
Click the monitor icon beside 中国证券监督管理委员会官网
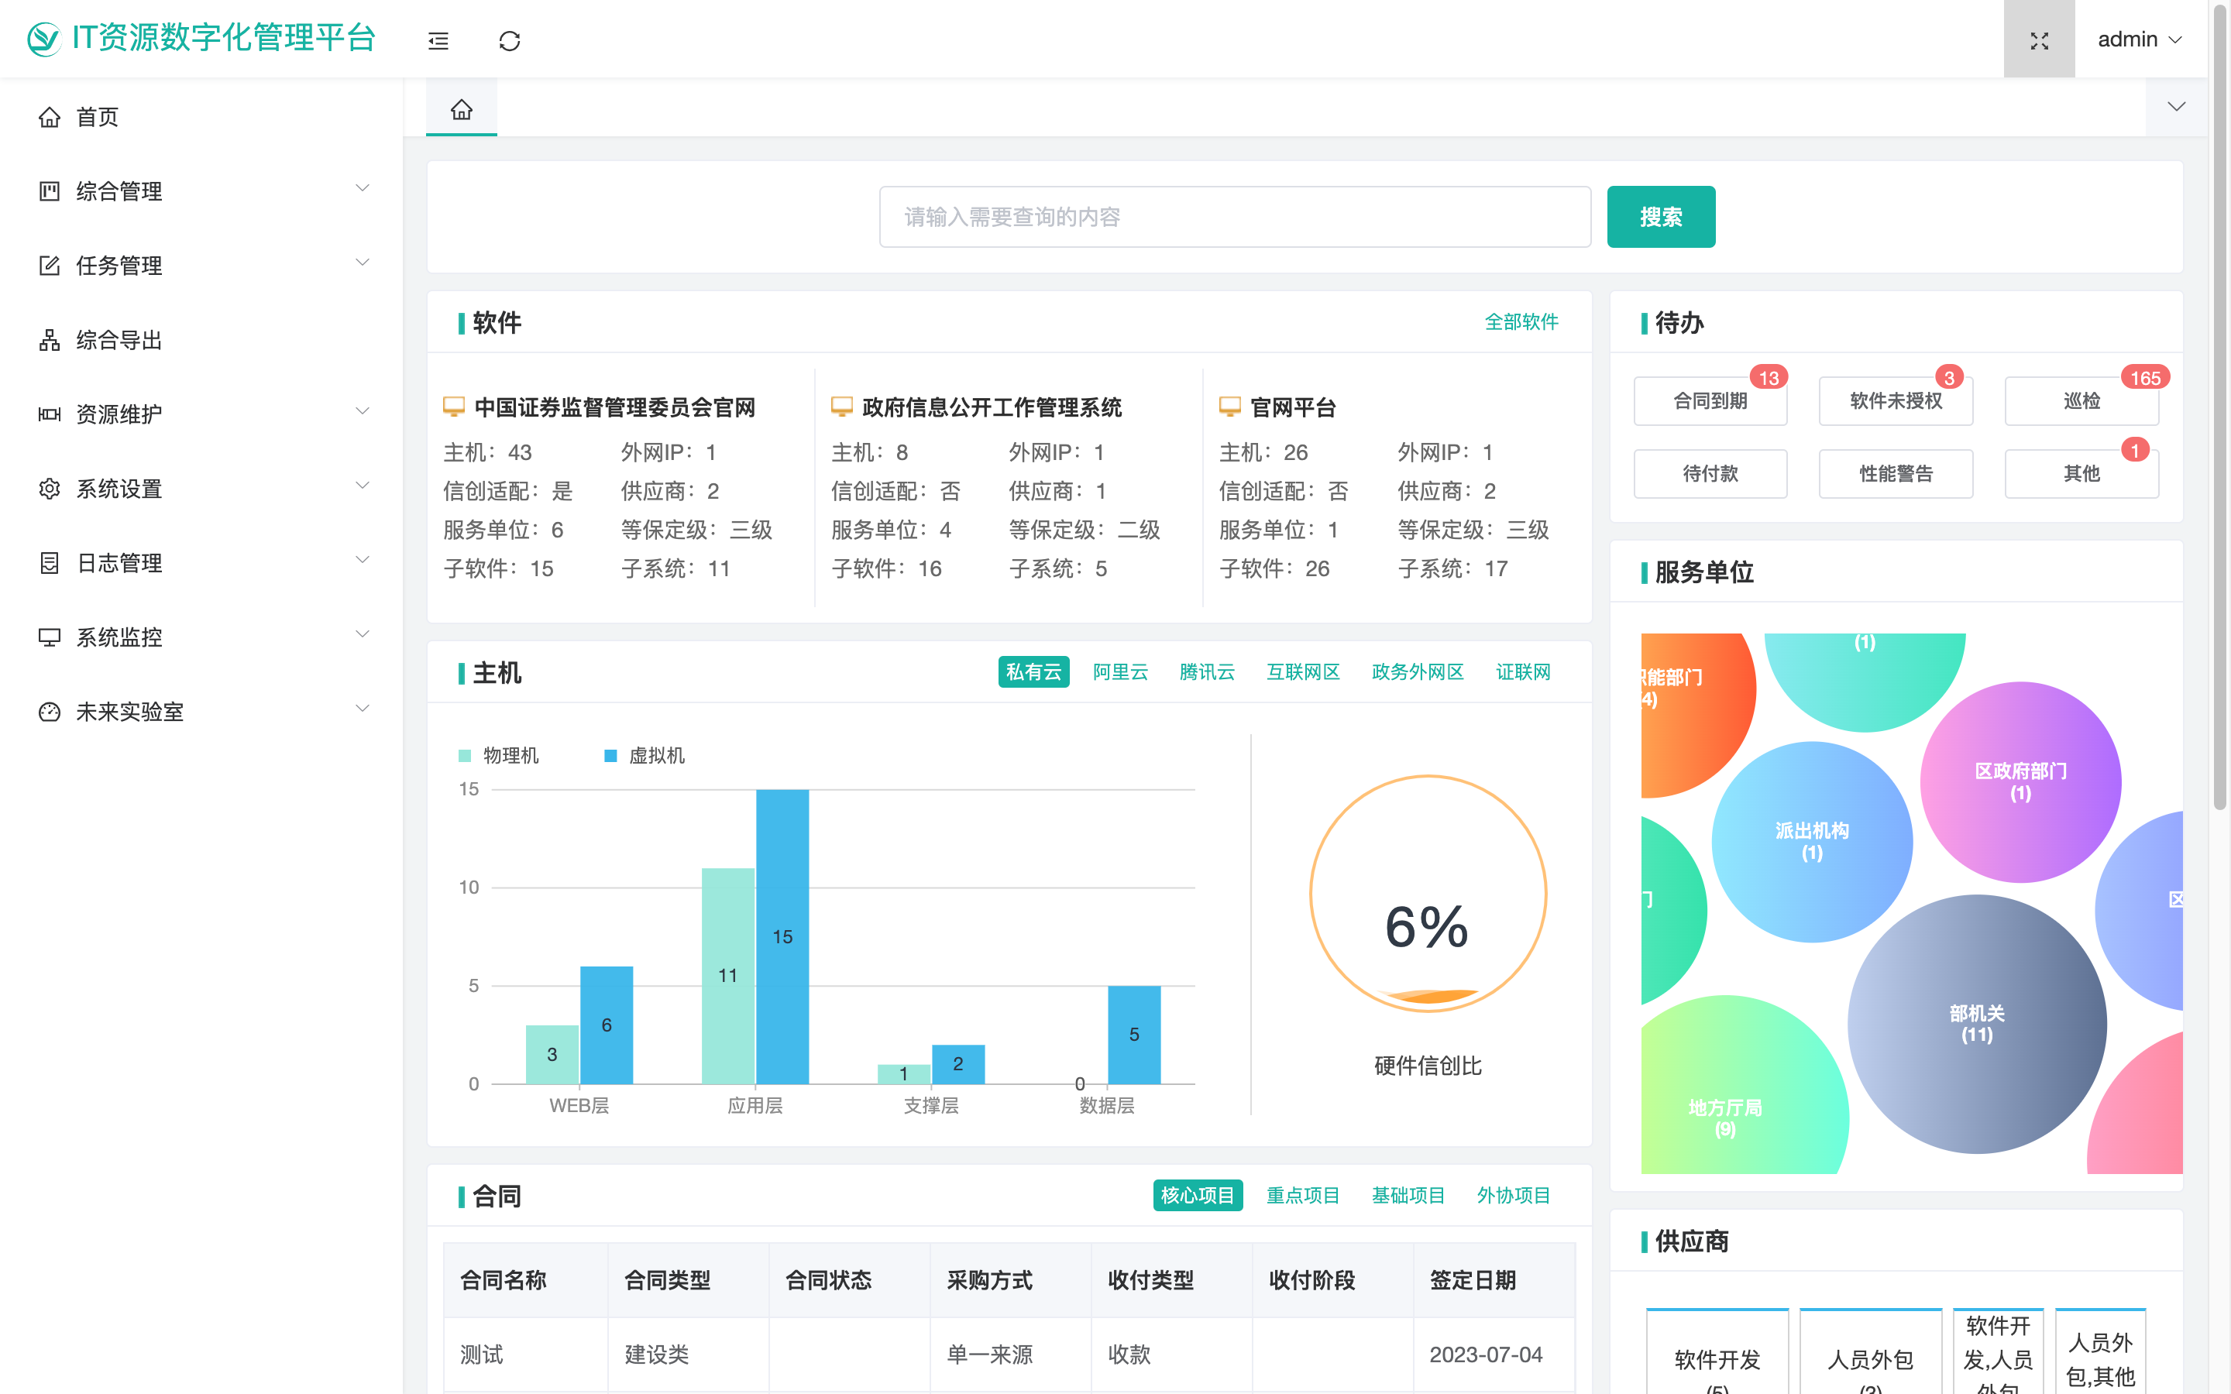coord(454,407)
